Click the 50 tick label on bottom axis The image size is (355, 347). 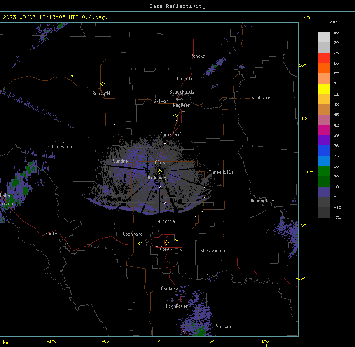(x=212, y=341)
